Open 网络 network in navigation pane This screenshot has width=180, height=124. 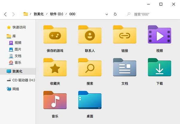[x=16, y=89]
